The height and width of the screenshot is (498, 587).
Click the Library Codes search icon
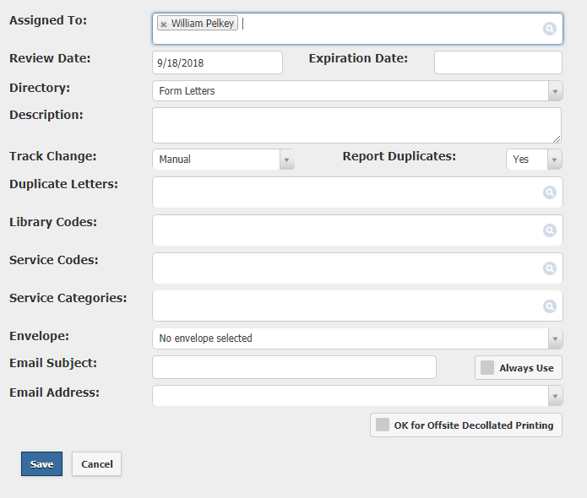[x=549, y=230]
